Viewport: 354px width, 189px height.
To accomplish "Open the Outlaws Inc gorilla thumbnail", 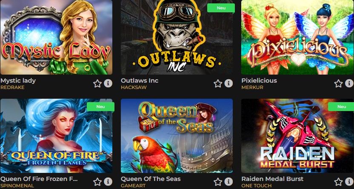I will tap(177, 37).
